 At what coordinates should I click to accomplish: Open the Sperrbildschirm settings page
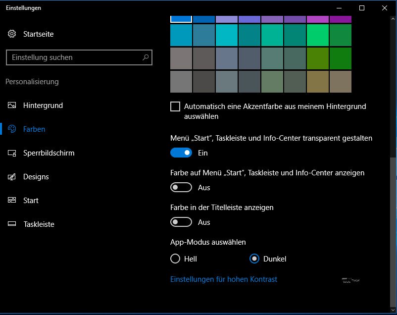49,153
